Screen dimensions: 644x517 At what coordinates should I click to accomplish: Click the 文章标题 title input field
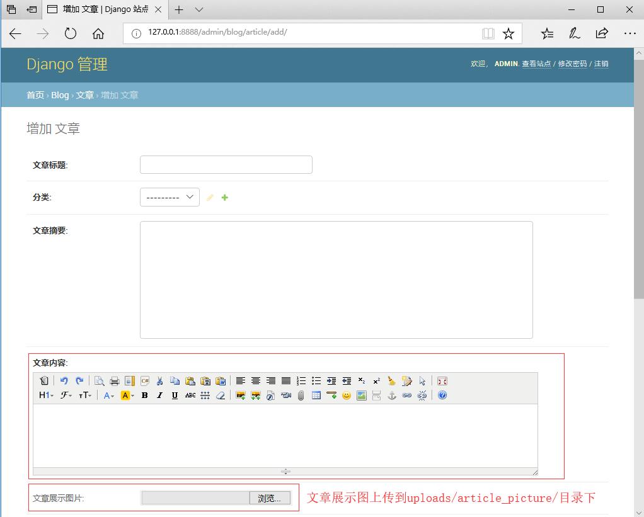[226, 165]
